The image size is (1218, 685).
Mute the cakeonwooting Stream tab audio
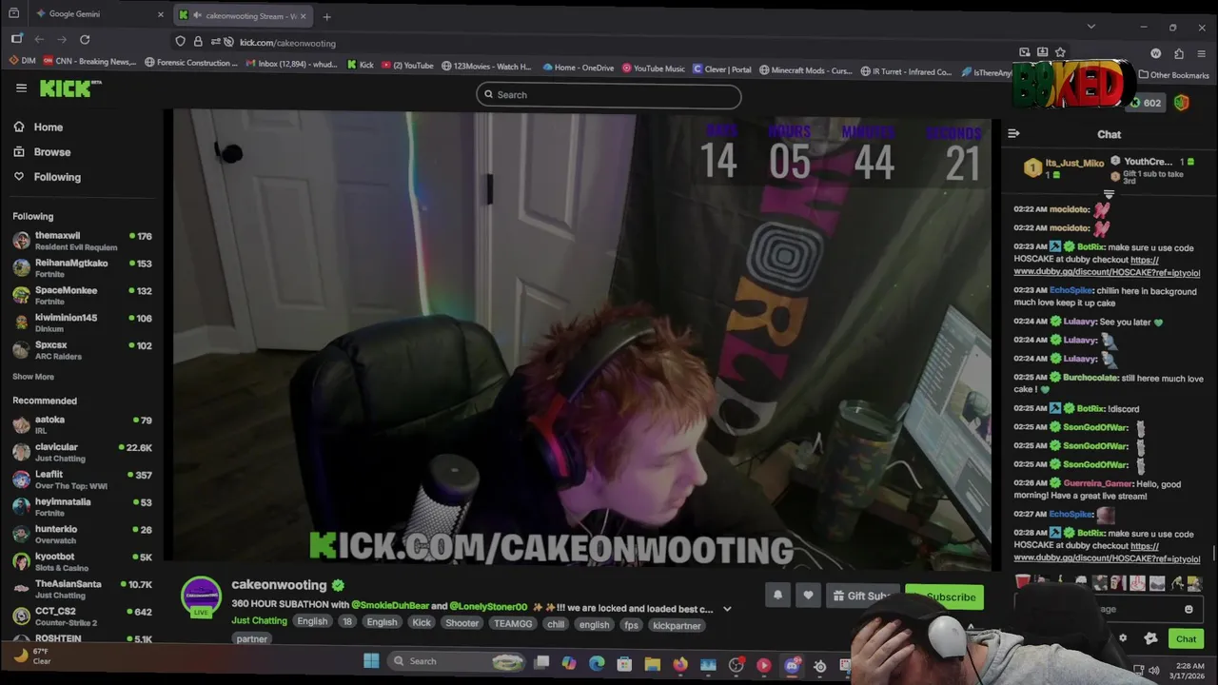pyautogui.click(x=197, y=15)
